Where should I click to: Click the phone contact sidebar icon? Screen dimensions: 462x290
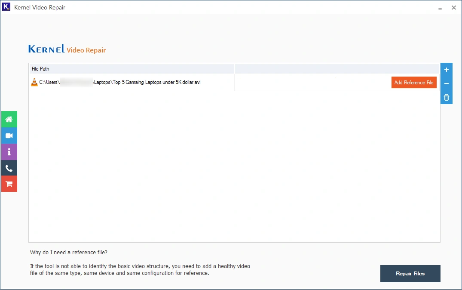[9, 168]
